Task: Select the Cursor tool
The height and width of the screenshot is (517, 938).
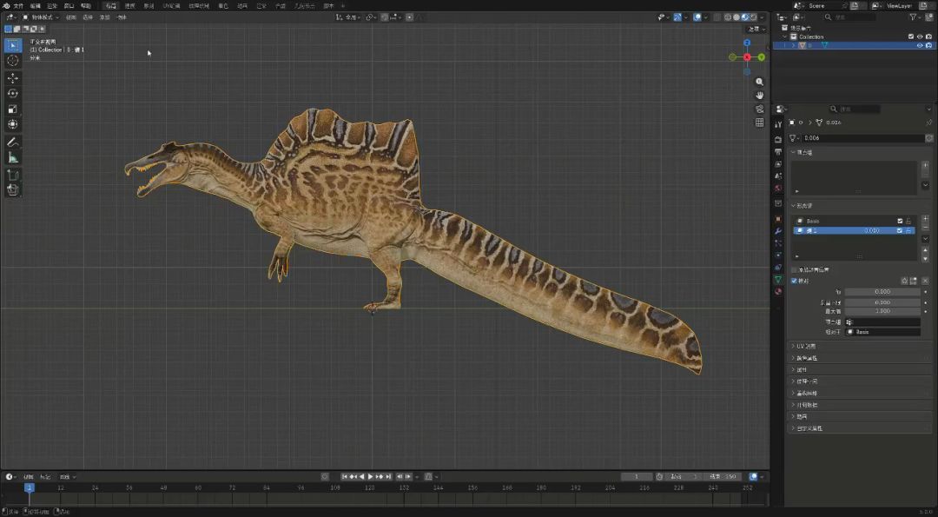Action: tap(13, 61)
